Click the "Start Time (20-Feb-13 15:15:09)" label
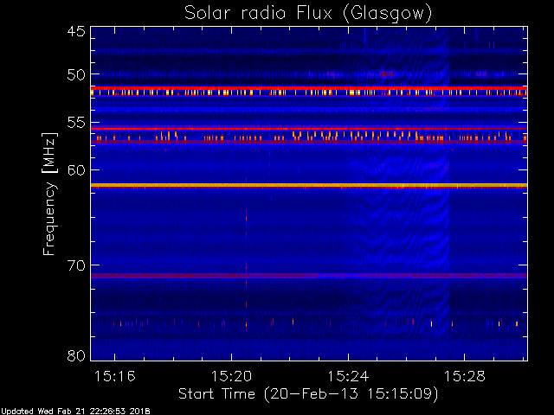Screen dimensions: 554x415 [308, 394]
